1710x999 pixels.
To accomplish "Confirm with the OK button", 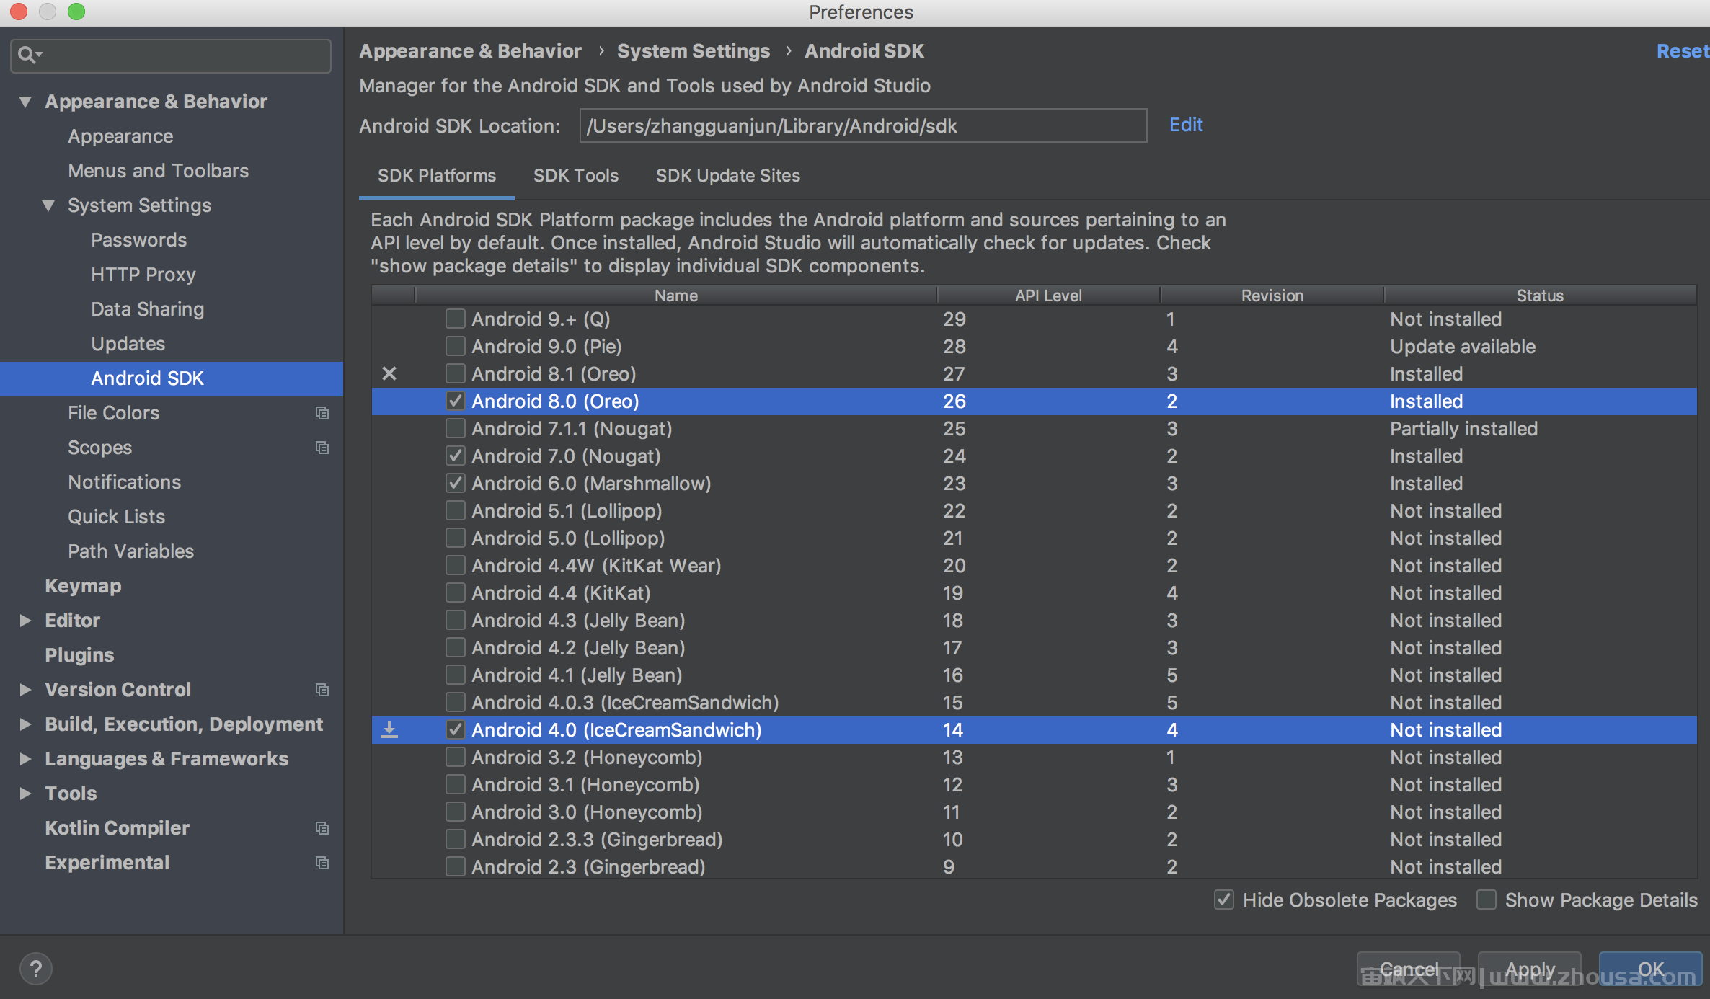I will (1651, 969).
